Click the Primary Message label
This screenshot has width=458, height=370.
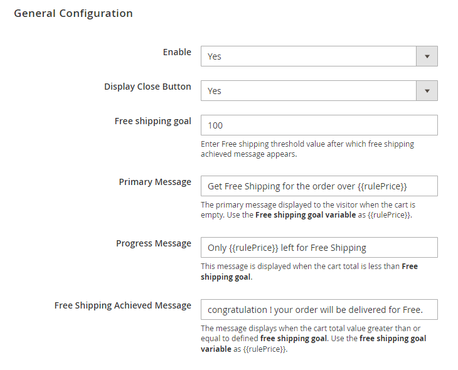[155, 182]
